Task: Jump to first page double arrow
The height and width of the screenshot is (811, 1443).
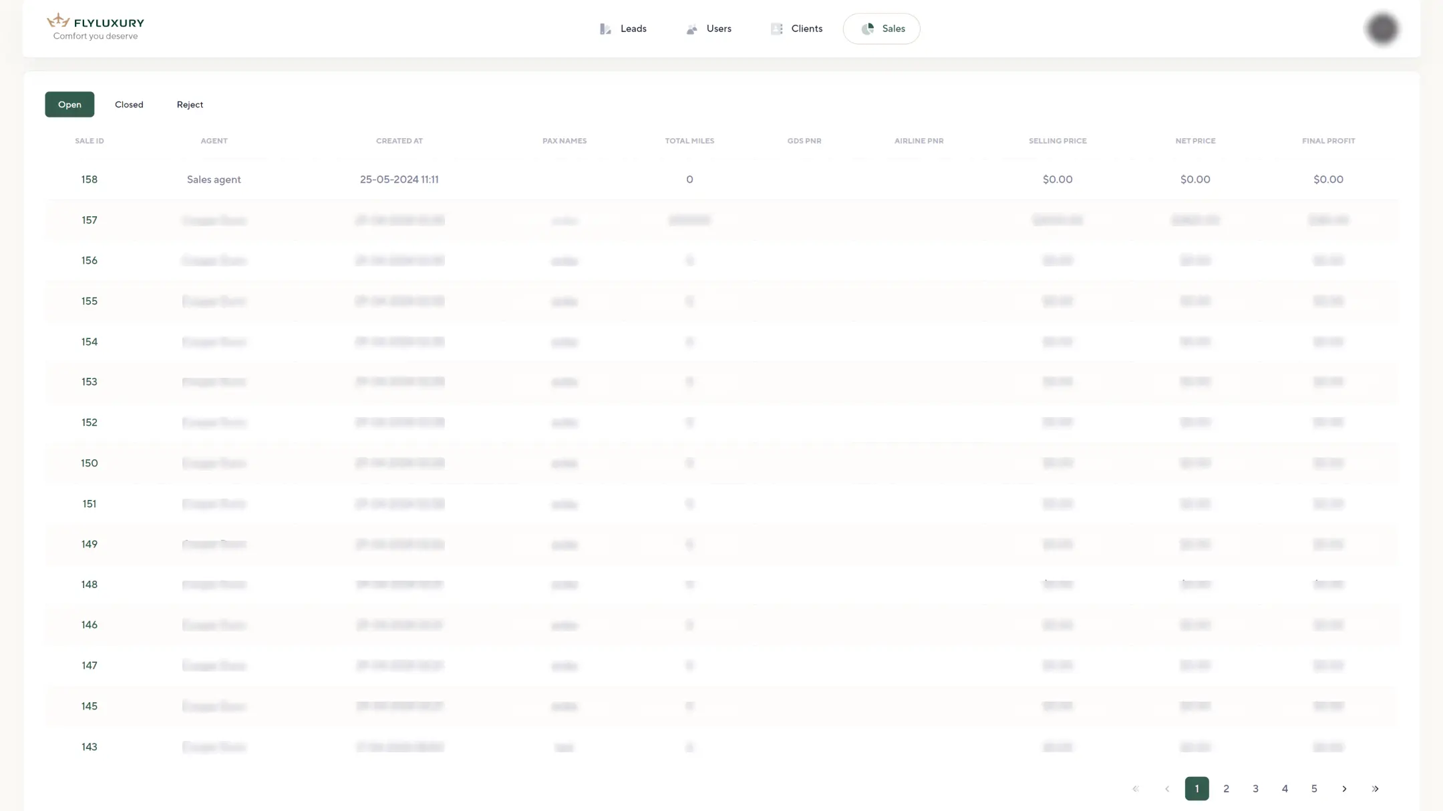Action: [1136, 788]
